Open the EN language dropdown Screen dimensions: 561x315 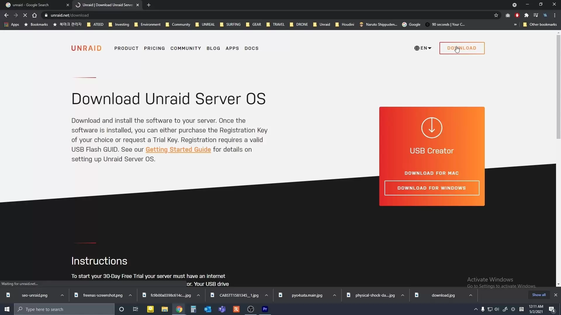pos(423,48)
